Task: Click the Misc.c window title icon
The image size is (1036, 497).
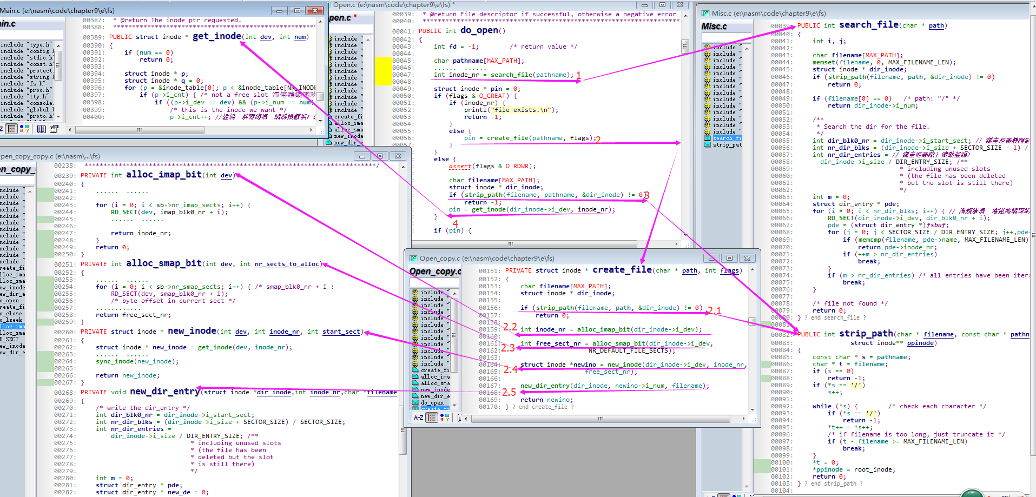Action: tap(705, 13)
